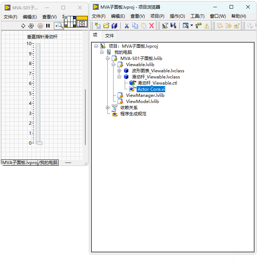Open 文件(F) menu in the project browser
257x261 pixels.
click(99, 16)
